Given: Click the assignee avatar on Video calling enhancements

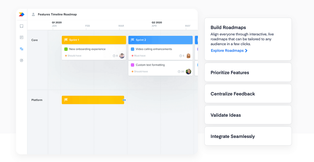Looking at the screenshot, I should tap(188, 56).
